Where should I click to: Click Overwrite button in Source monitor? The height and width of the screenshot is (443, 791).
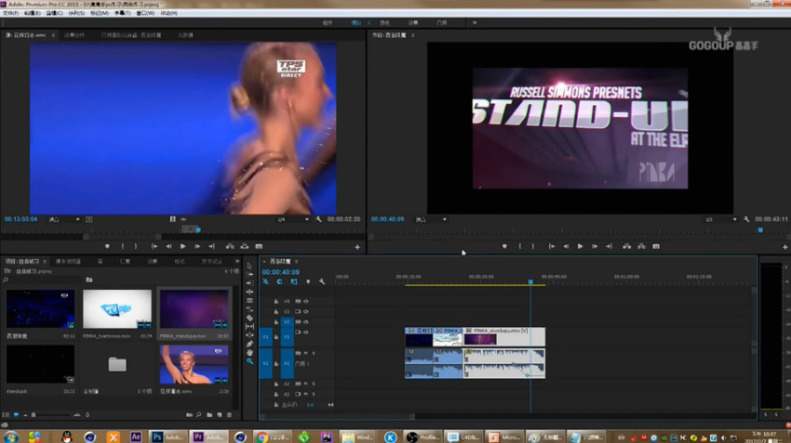pos(245,247)
